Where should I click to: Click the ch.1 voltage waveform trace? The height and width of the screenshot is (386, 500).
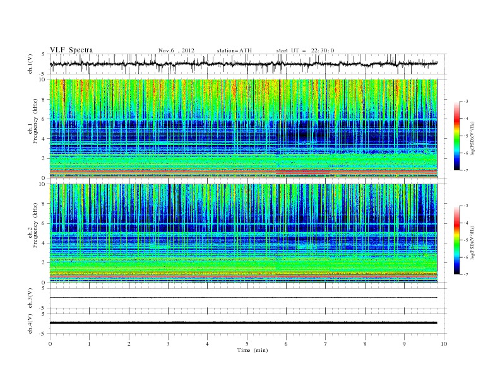coord(243,64)
